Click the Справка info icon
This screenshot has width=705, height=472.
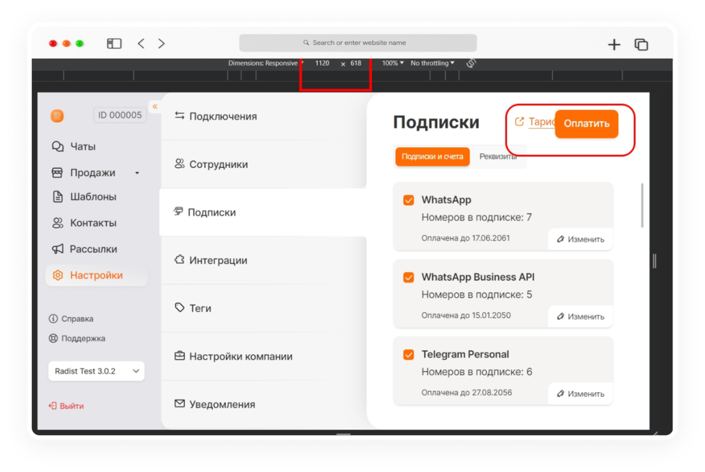tap(53, 319)
